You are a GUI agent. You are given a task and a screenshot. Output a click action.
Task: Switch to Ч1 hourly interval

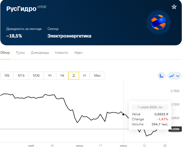(x=50, y=76)
